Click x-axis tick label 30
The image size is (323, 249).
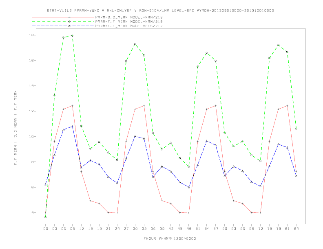(135, 229)
